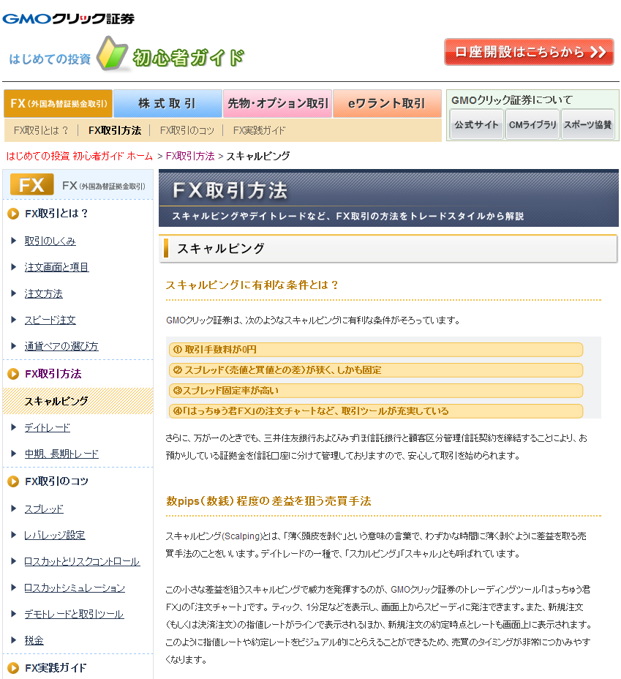Switch to the eワラント取引 tab
This screenshot has height=679, width=621.
[387, 103]
